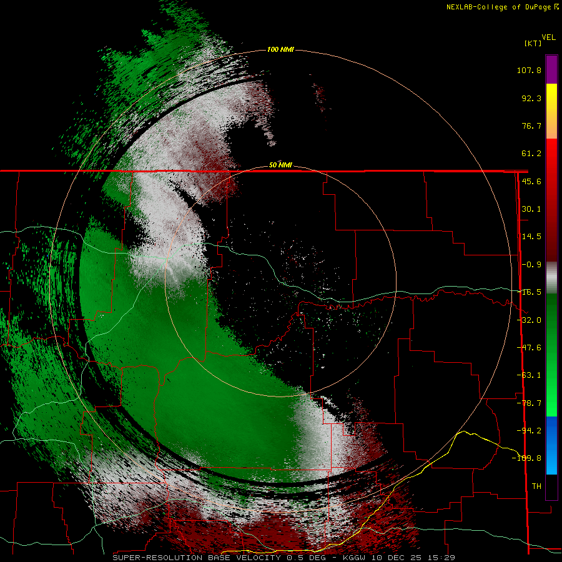Click the -78.7 scale value

coord(529,403)
